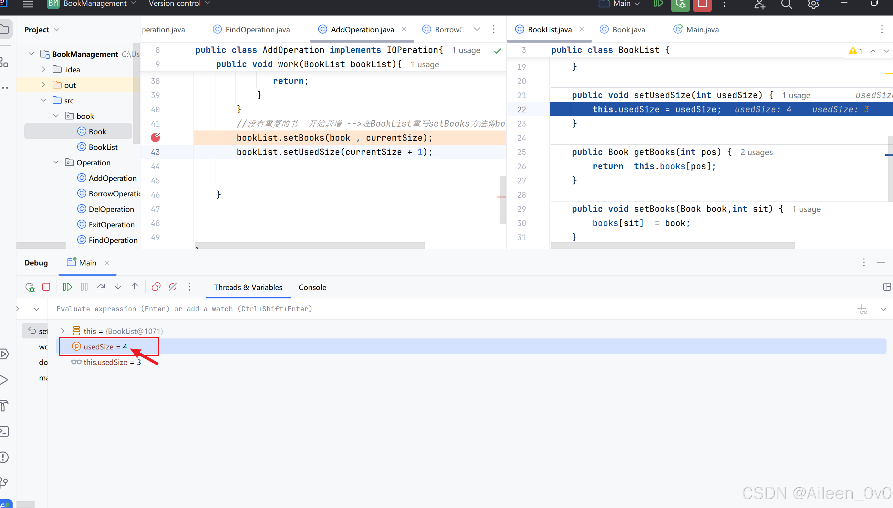Image resolution: width=893 pixels, height=508 pixels.
Task: Switch to the Console tab
Action: (312, 287)
